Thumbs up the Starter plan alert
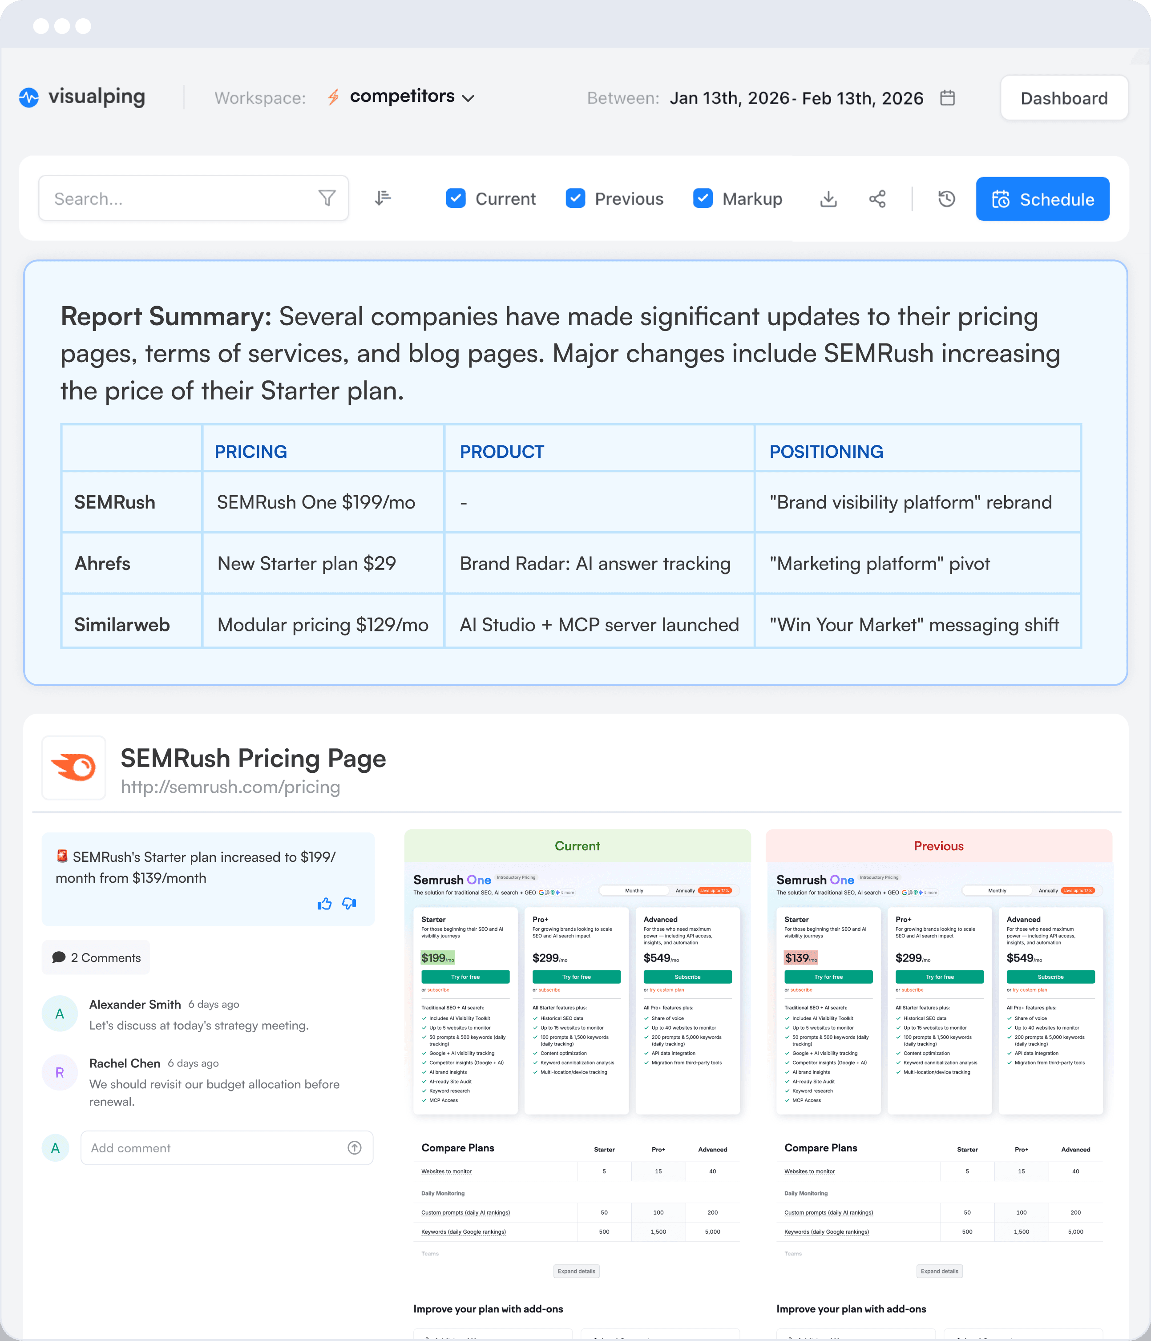 point(324,904)
